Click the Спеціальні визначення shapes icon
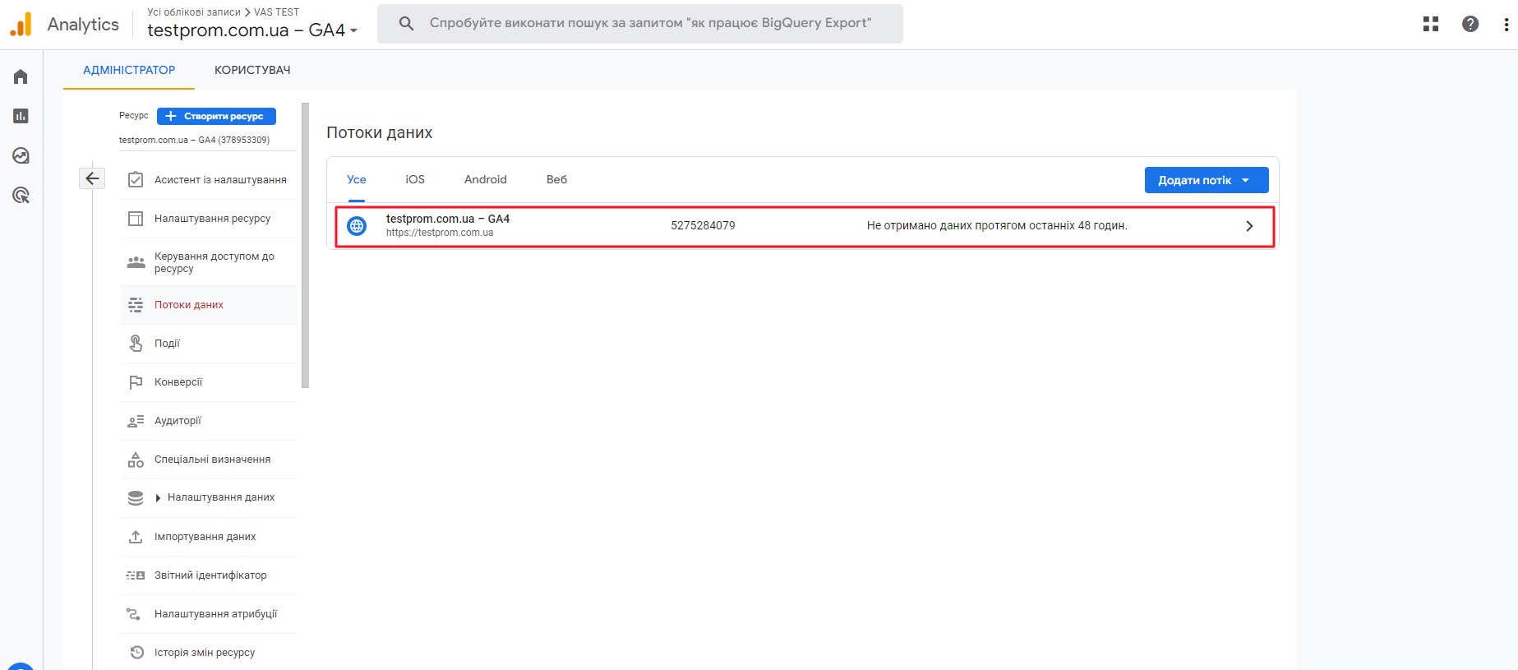Viewport: 1518px width, 670px height. point(136,460)
